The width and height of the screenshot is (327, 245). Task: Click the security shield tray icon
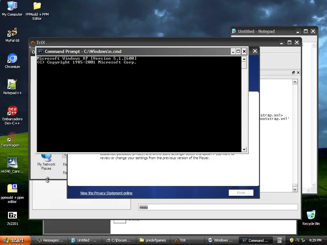click(x=292, y=240)
